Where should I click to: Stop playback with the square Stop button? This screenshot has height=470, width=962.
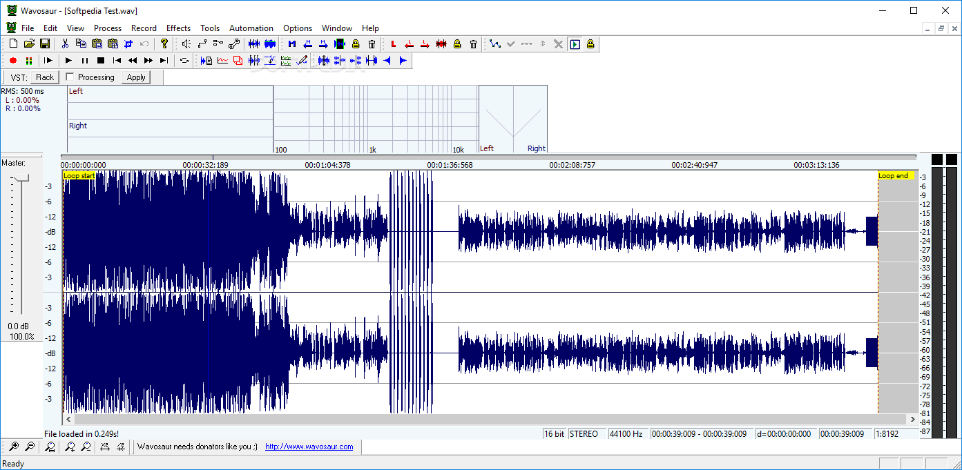point(101,61)
